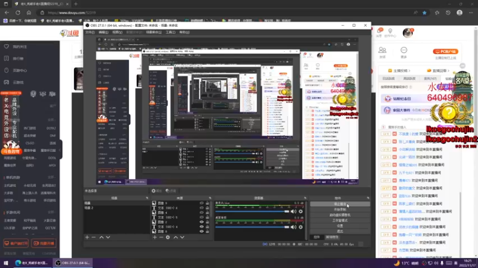Open OBS 帮助 help menu

click(184, 32)
